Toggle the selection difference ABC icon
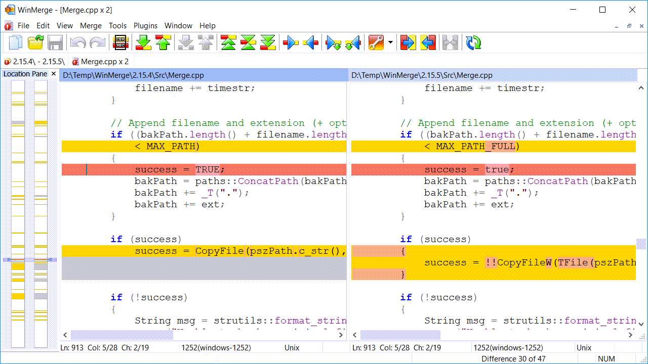Screen dimensions: 648x364 pos(121,42)
